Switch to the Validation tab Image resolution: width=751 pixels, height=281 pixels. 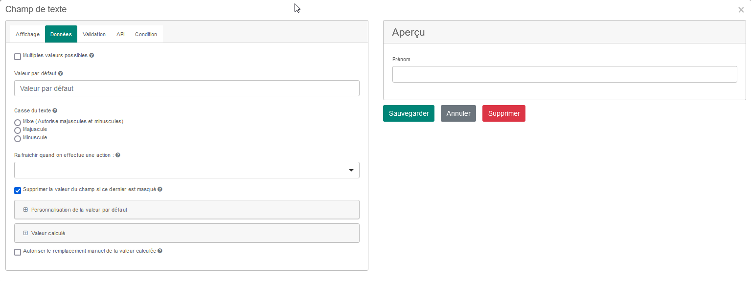pyautogui.click(x=94, y=34)
